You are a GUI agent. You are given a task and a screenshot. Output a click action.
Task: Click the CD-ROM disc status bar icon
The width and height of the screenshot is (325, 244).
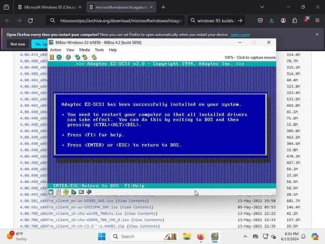pos(66,192)
